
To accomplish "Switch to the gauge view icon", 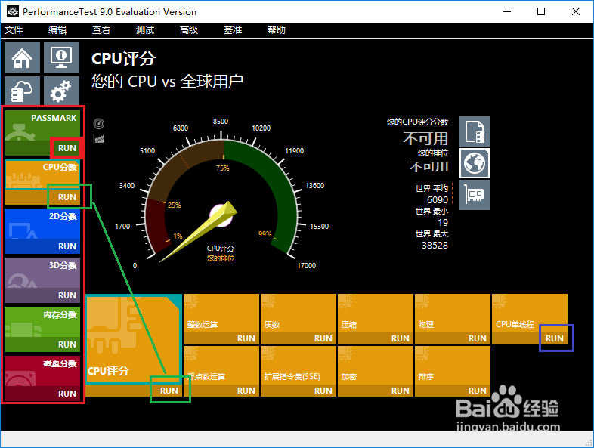I will 99,123.
